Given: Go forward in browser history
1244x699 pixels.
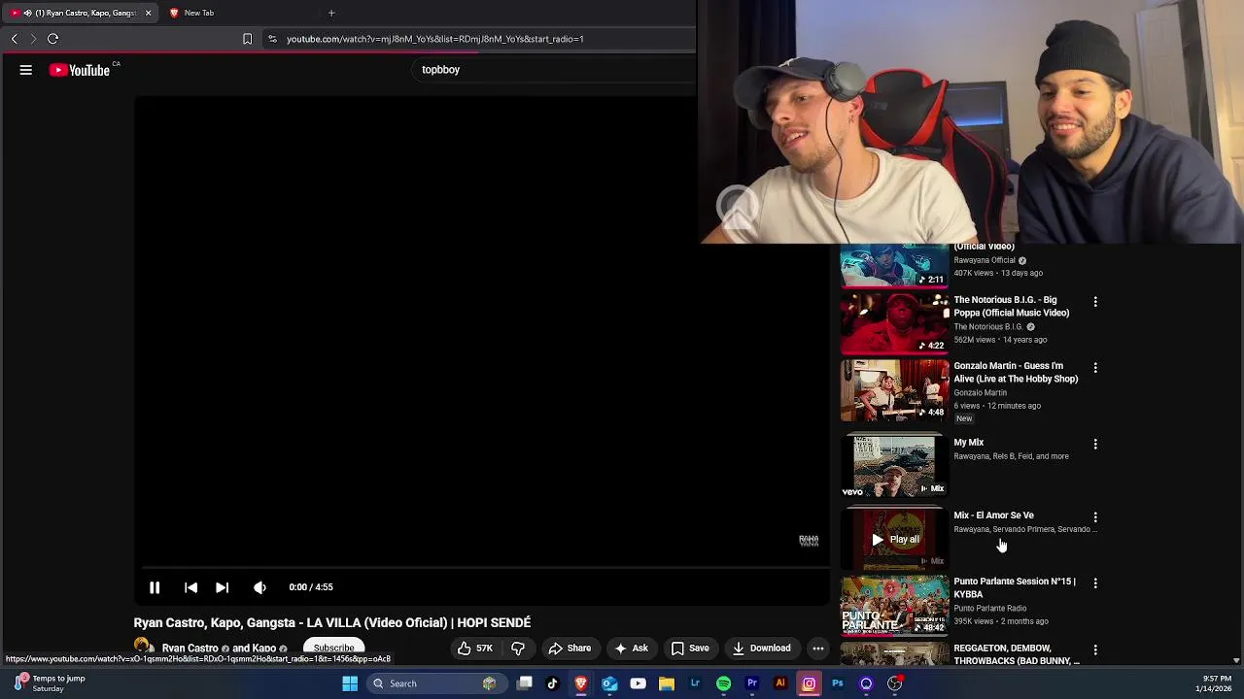Looking at the screenshot, I should 32,39.
